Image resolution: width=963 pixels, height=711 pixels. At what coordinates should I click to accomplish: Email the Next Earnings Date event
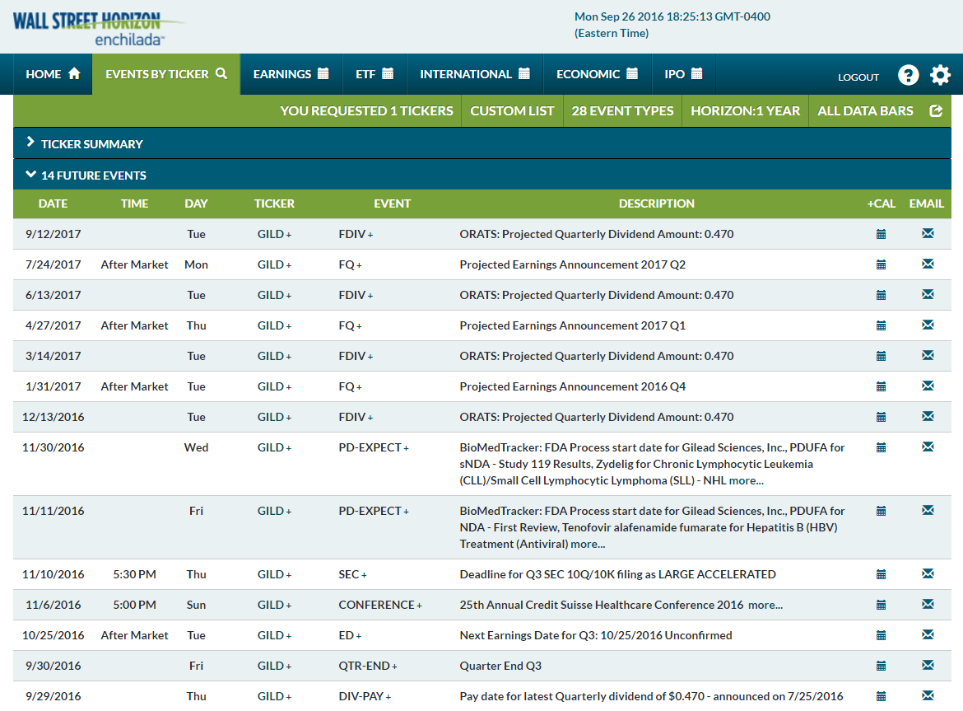pyautogui.click(x=928, y=634)
